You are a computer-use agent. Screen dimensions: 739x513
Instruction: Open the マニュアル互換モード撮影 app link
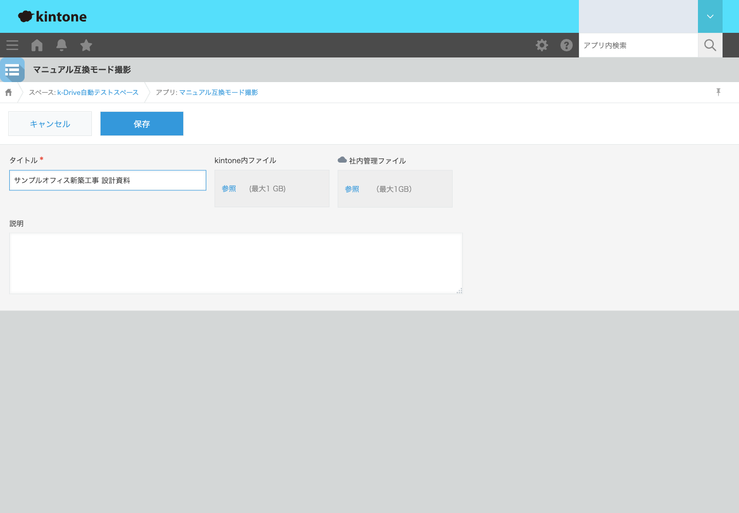(219, 92)
